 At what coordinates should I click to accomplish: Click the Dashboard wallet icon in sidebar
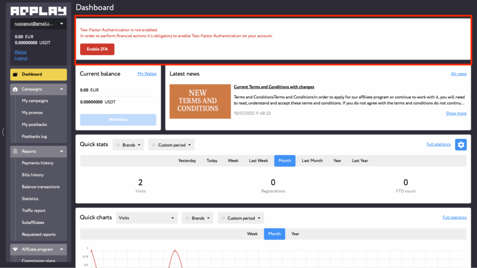15,74
